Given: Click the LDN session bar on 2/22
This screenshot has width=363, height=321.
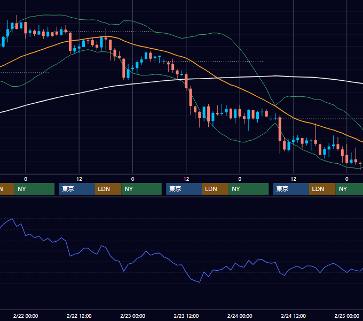Looking at the screenshot, I should [x=108, y=189].
